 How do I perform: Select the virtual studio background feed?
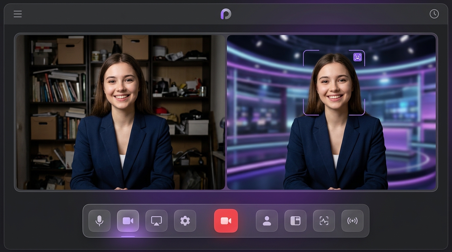(x=331, y=112)
